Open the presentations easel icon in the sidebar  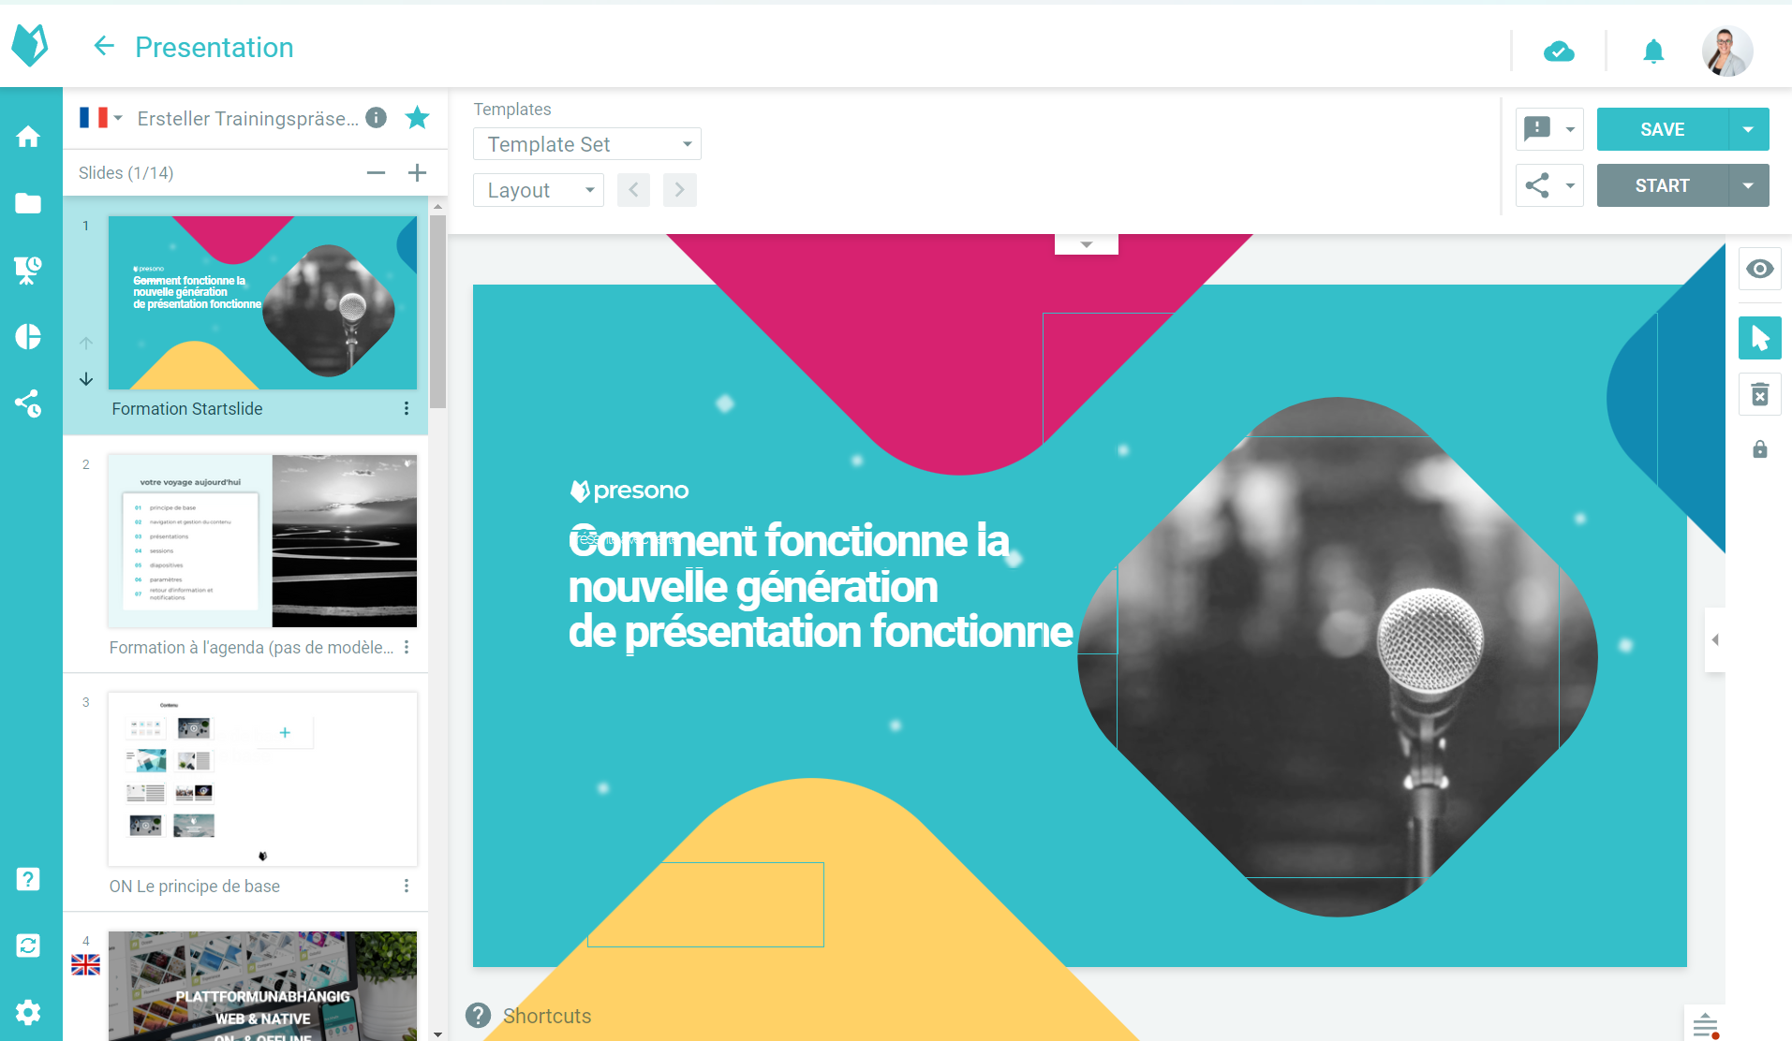click(28, 271)
